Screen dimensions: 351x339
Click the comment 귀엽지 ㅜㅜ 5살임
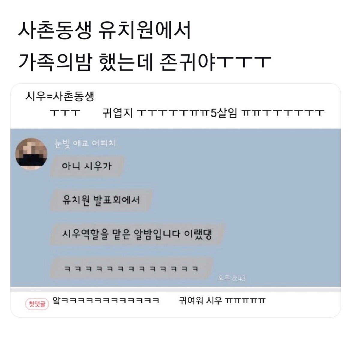(213, 113)
